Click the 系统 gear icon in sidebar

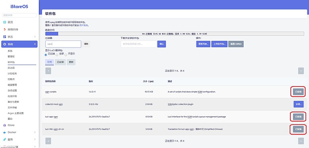5,44
